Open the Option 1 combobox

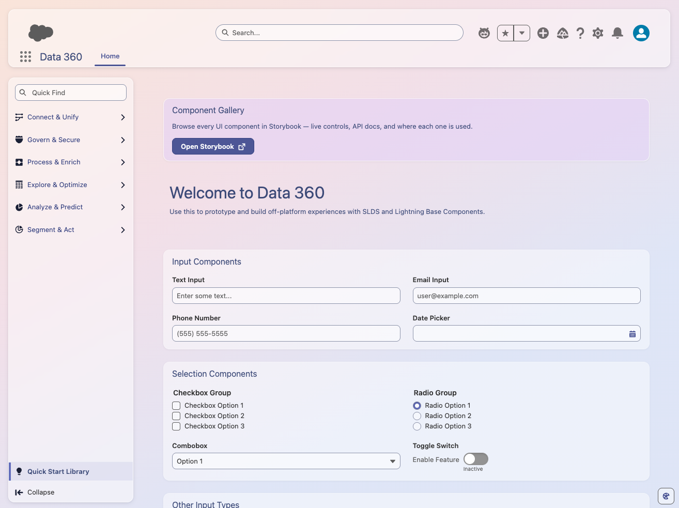pyautogui.click(x=286, y=461)
